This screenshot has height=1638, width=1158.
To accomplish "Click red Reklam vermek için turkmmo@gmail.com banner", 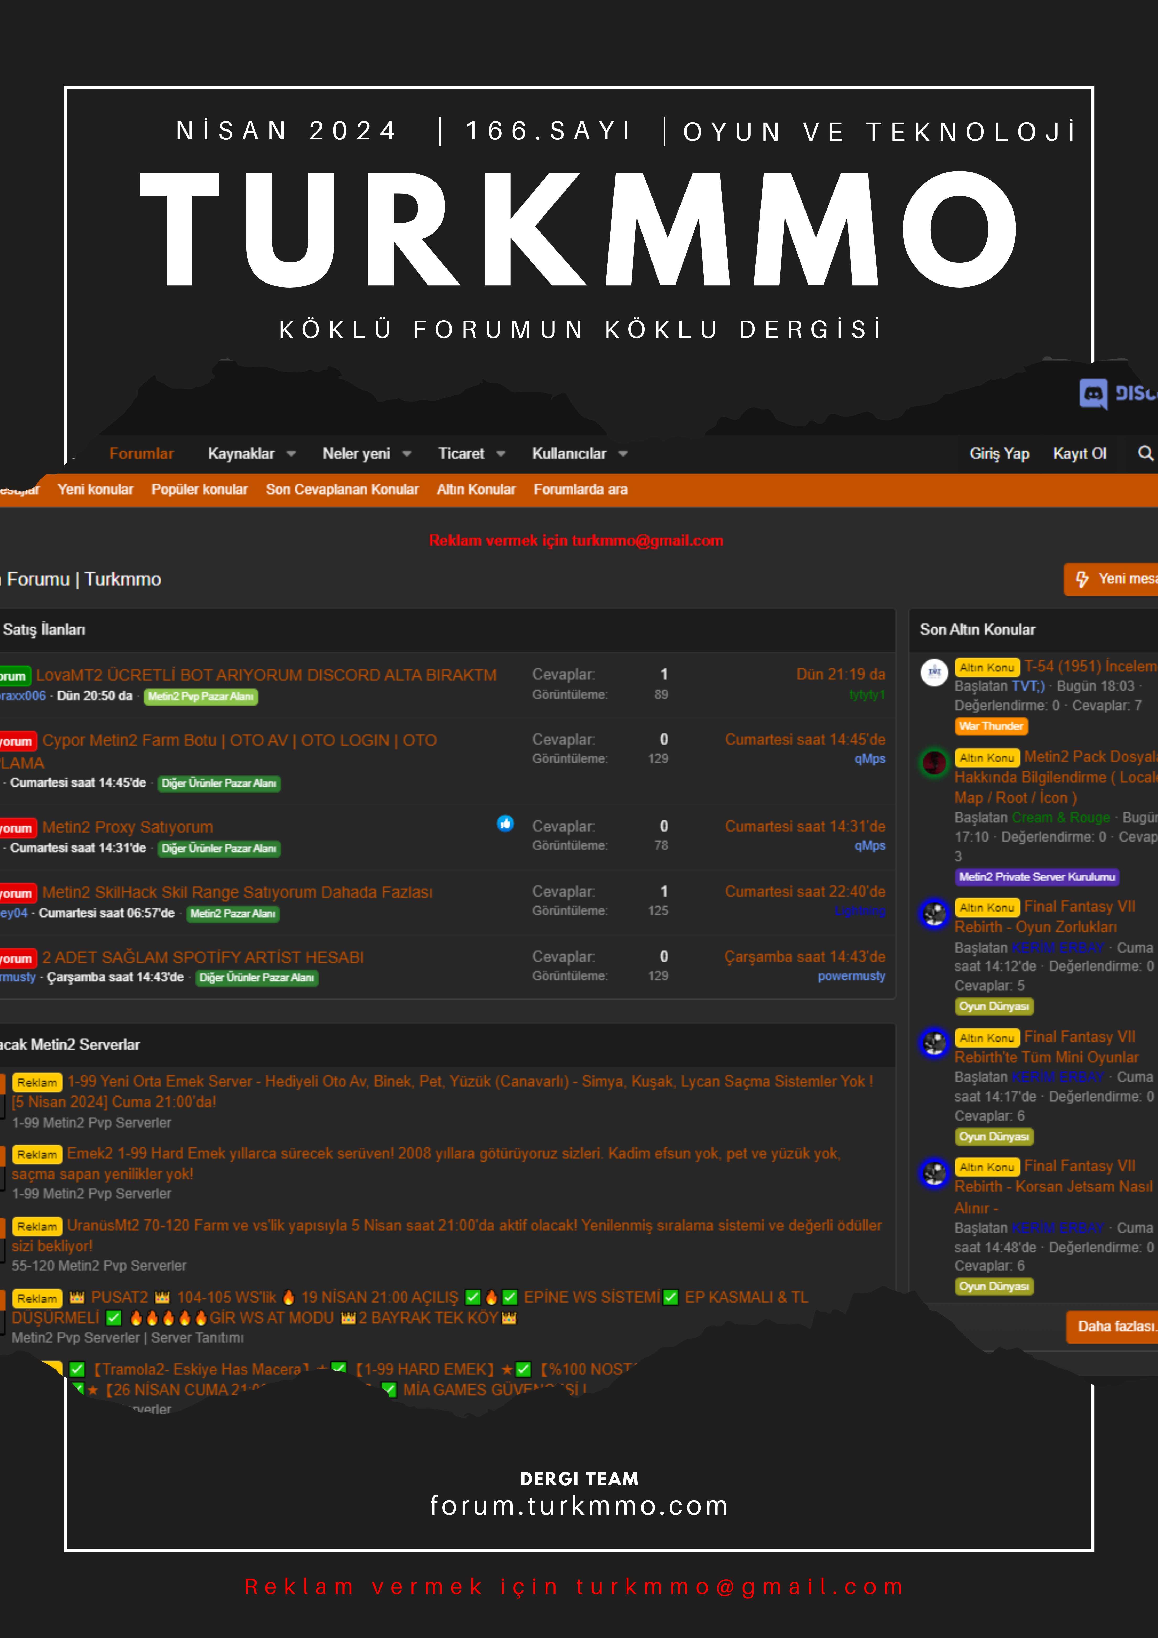I will tap(576, 541).
